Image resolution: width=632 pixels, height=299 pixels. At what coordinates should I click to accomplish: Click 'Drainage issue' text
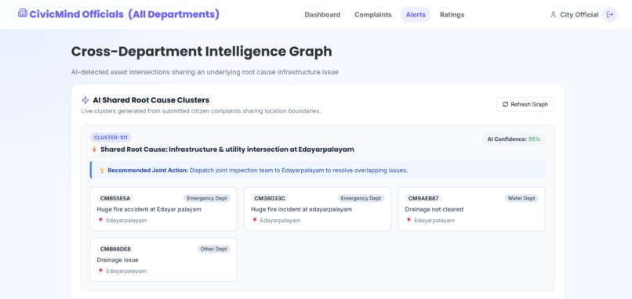coord(118,260)
